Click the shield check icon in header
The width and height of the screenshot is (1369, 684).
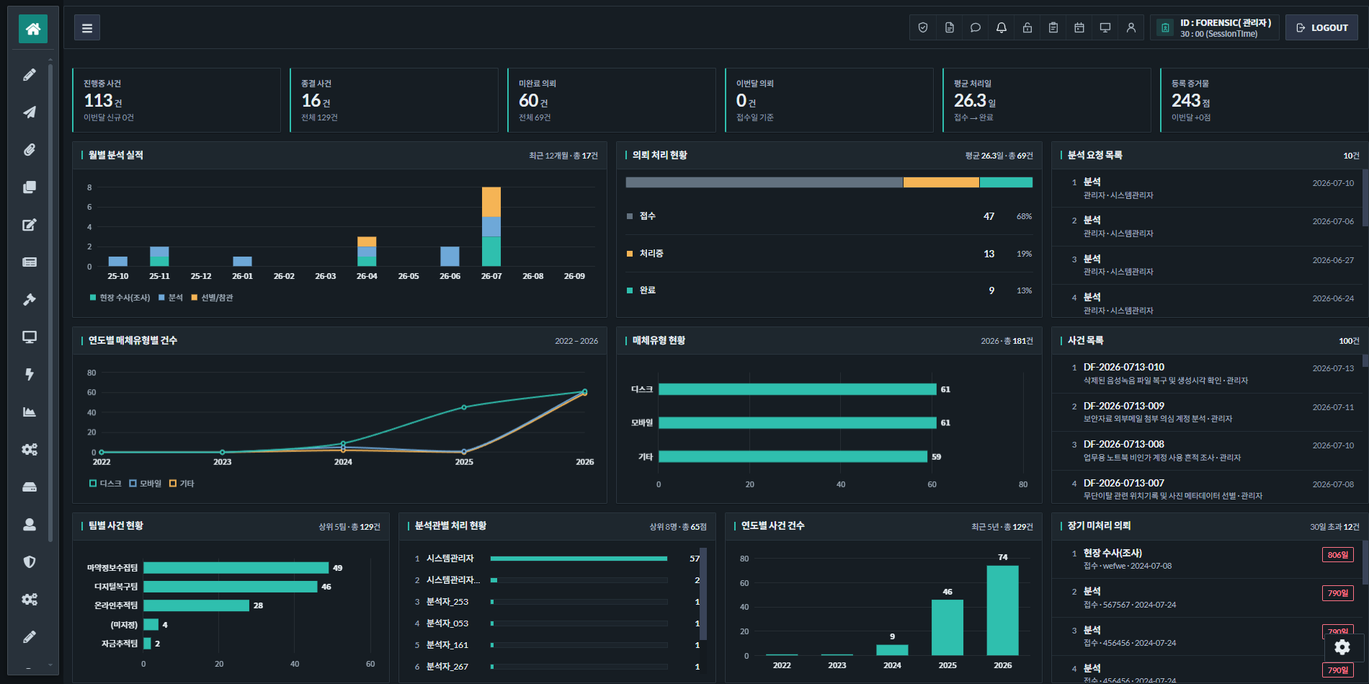(923, 28)
